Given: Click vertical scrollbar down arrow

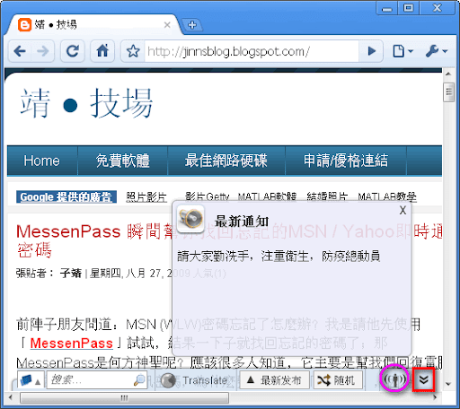Looking at the screenshot, I should point(448,384).
